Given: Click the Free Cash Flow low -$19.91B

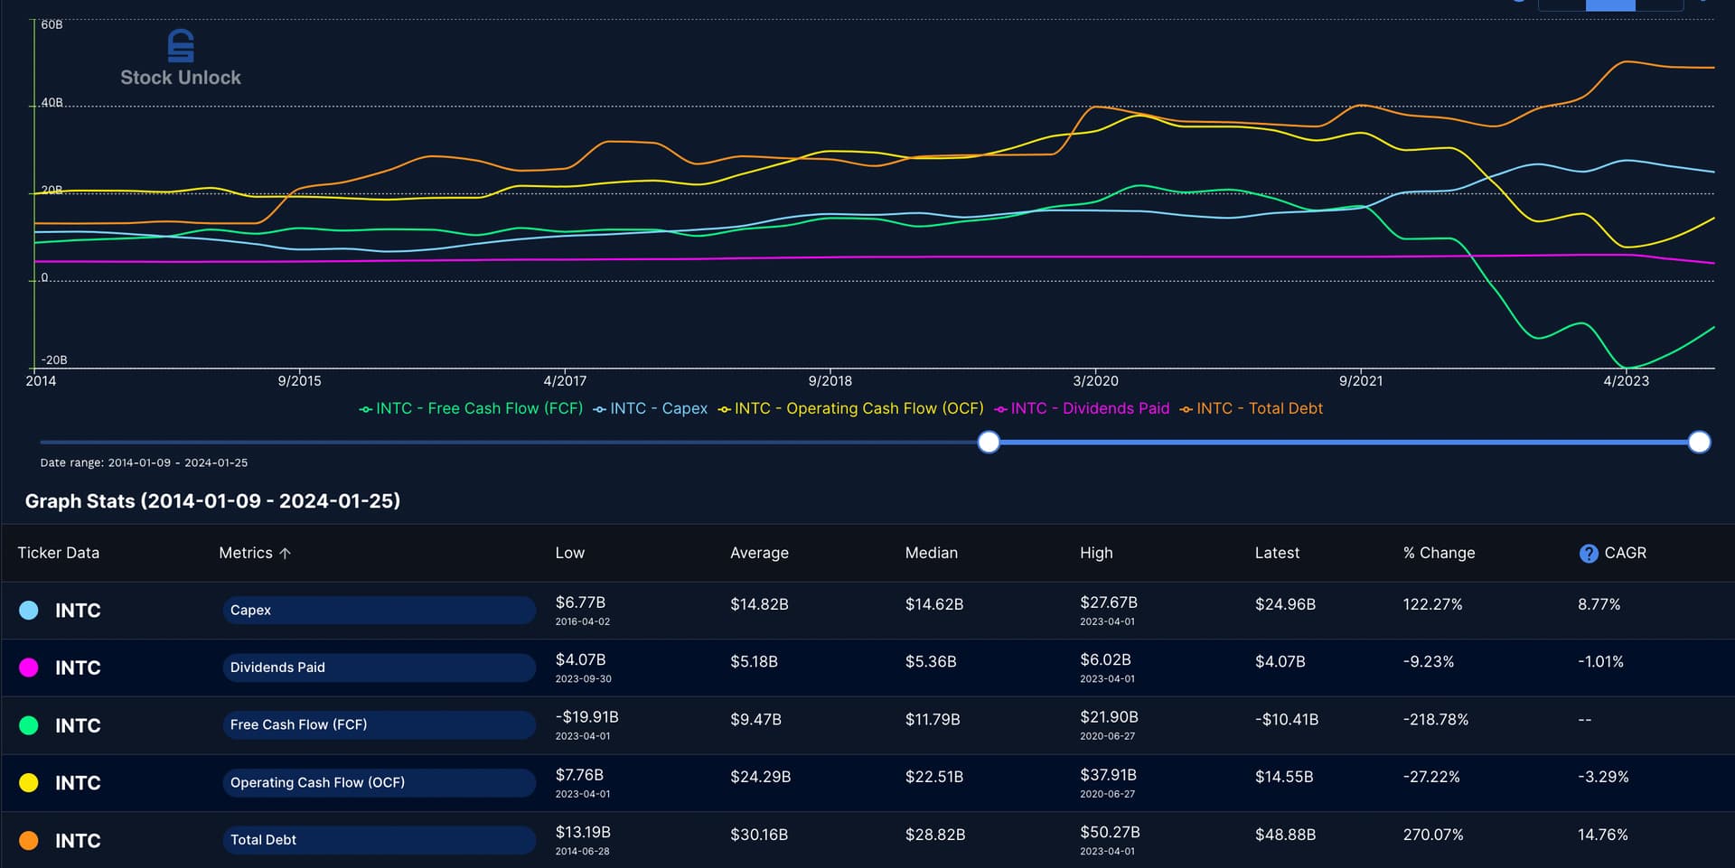Looking at the screenshot, I should [x=586, y=717].
